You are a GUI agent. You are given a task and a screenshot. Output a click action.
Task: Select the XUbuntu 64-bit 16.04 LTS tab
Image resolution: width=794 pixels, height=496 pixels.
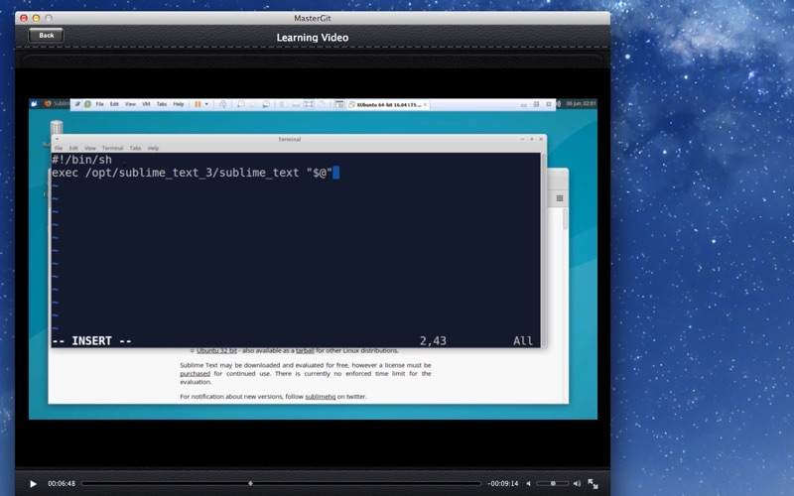click(x=388, y=105)
